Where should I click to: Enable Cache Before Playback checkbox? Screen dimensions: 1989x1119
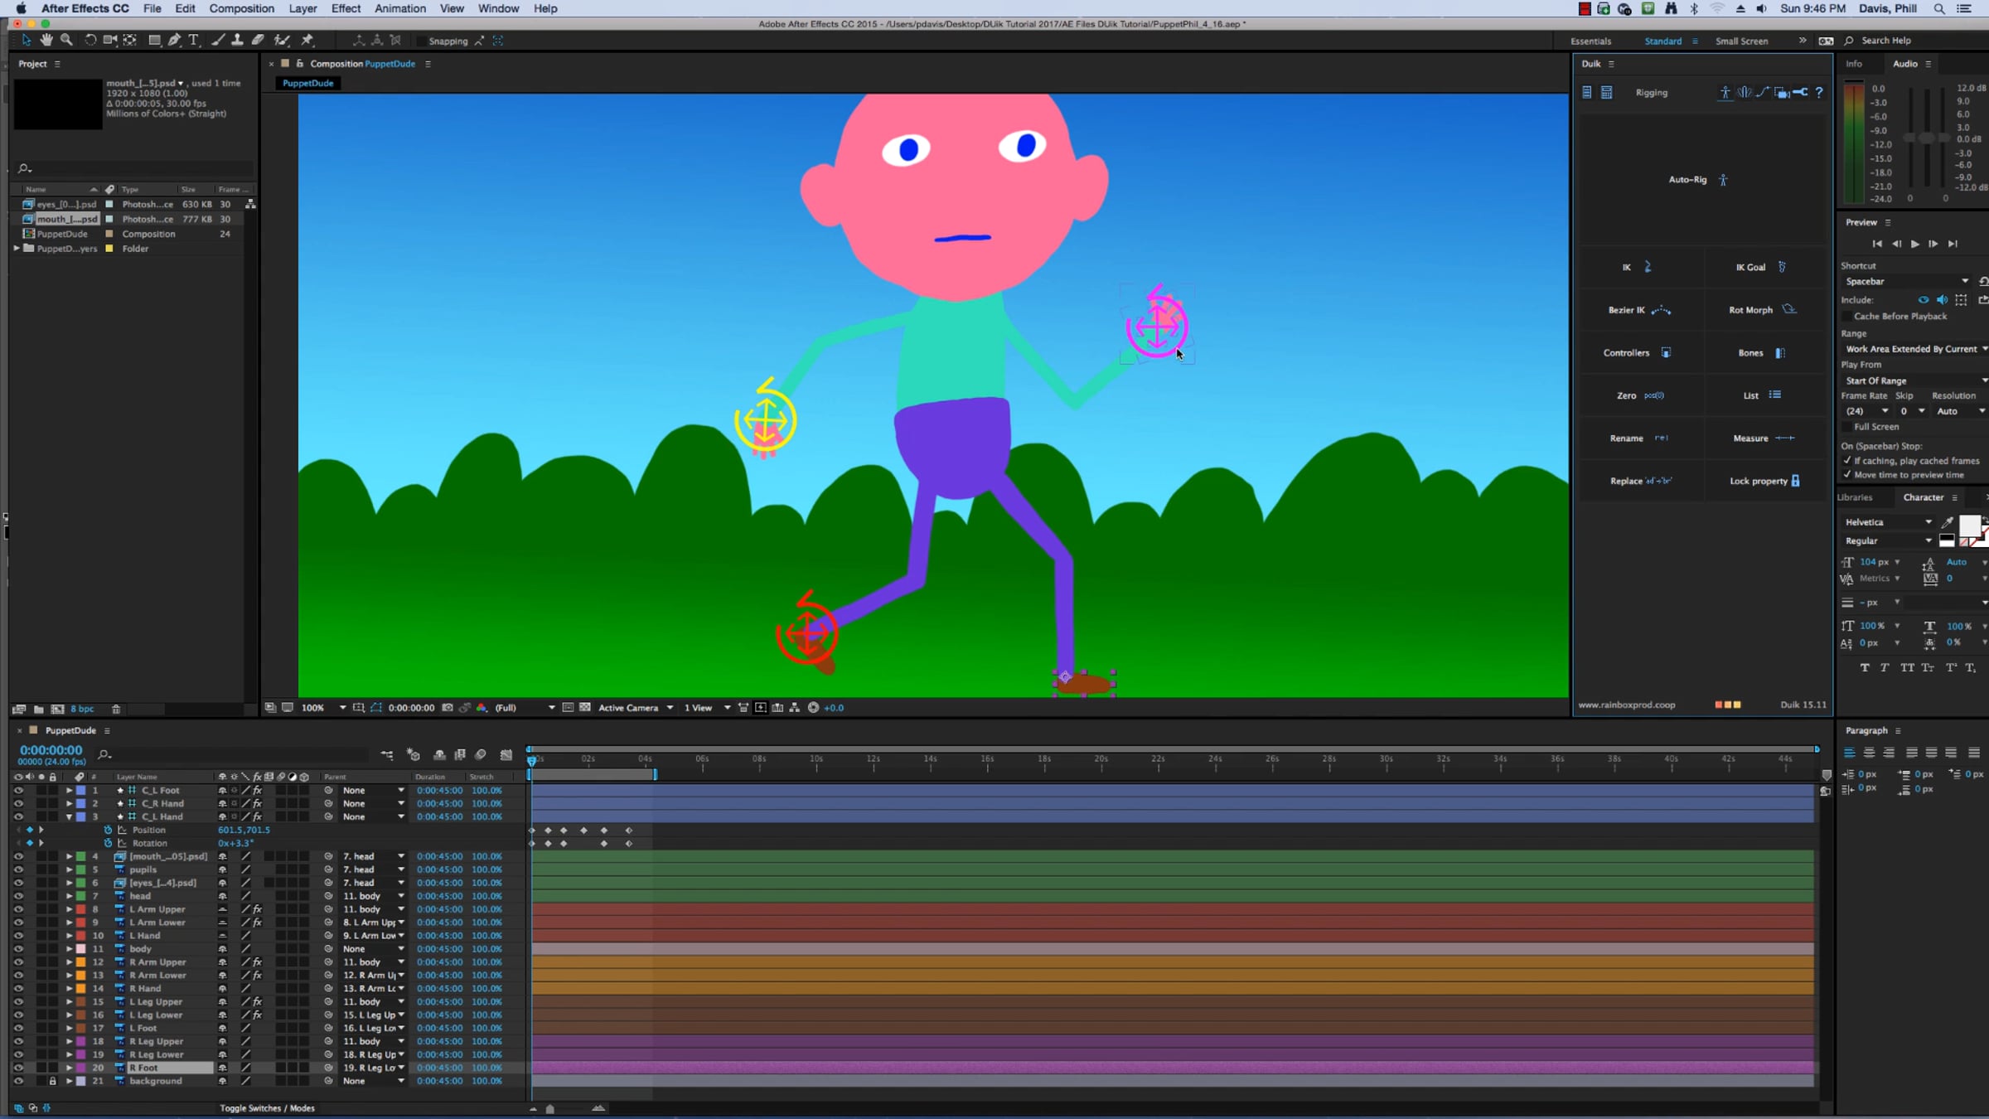(x=1847, y=316)
